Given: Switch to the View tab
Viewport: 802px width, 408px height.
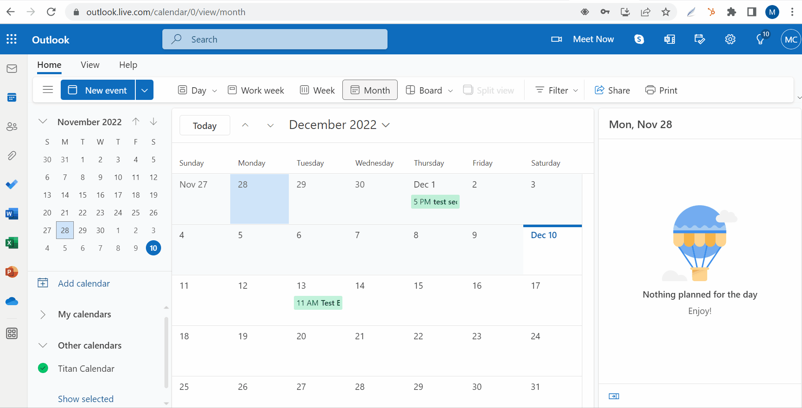Looking at the screenshot, I should (x=90, y=65).
